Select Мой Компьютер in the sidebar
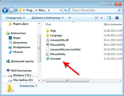 point(21,70)
